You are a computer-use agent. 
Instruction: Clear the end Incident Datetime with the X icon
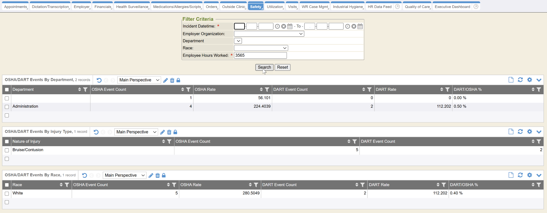[354, 26]
